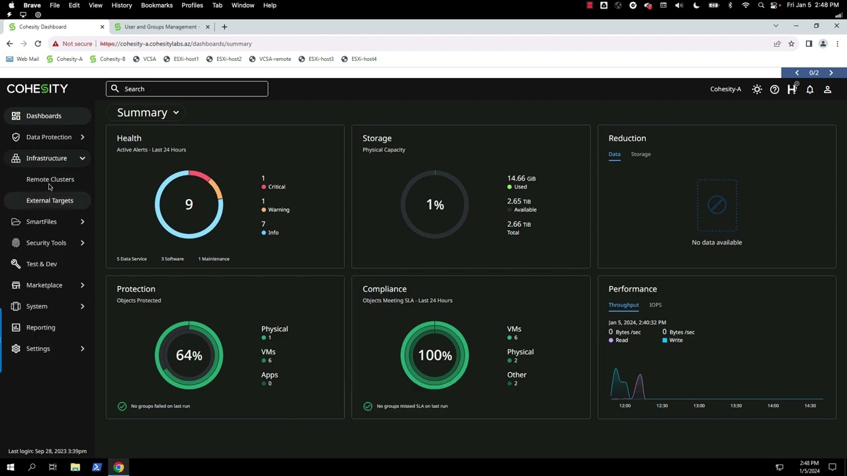
Task: Open the Profiles menu
Action: pyautogui.click(x=192, y=5)
